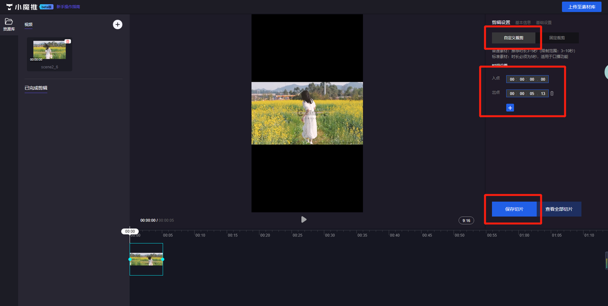Open the 剪辑设置 tab
The height and width of the screenshot is (306, 608).
[x=501, y=22]
